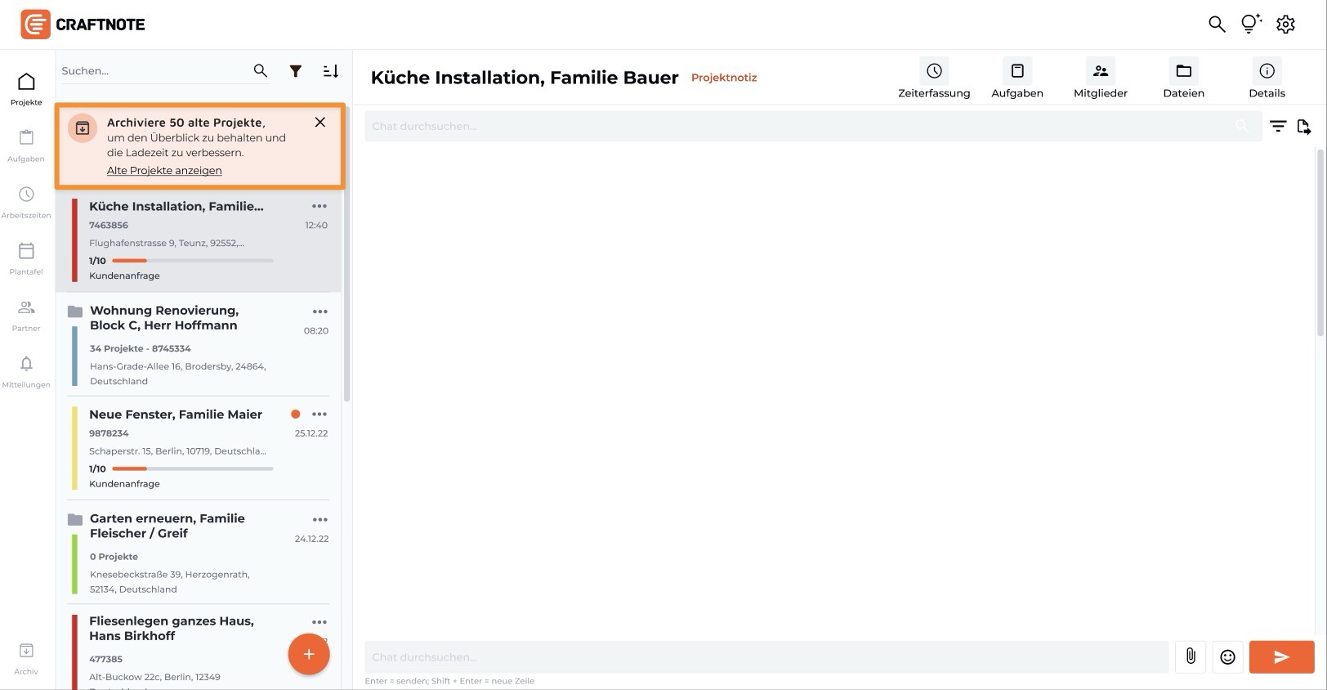Click the Alte Projekte anzeigen link
Image resolution: width=1327 pixels, height=690 pixels.
click(164, 171)
